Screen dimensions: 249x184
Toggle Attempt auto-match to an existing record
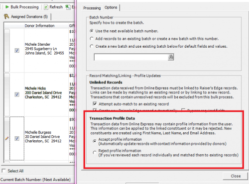click(x=95, y=104)
